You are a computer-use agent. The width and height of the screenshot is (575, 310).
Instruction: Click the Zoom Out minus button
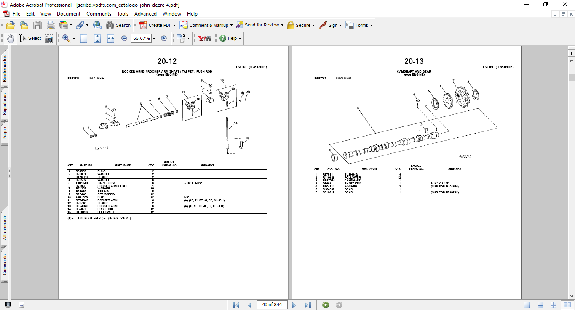(x=124, y=38)
